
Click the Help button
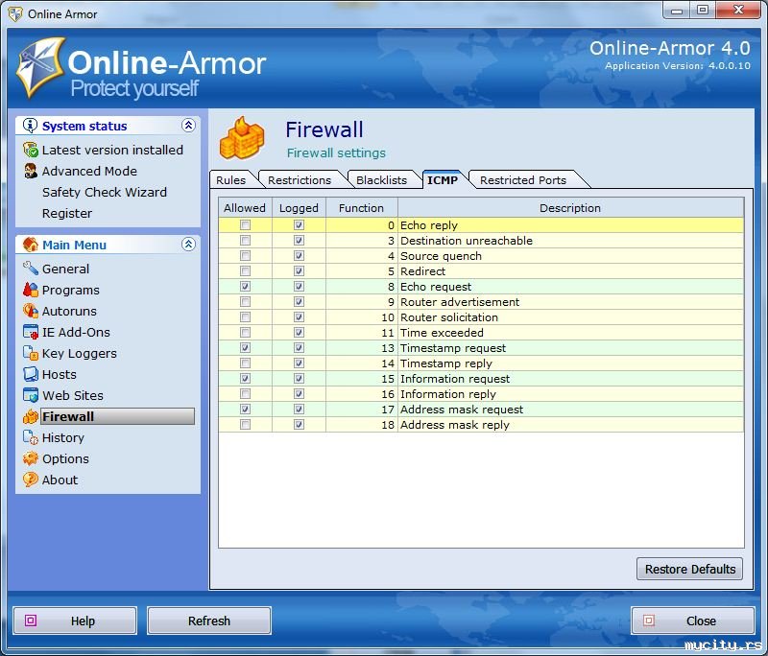point(75,621)
